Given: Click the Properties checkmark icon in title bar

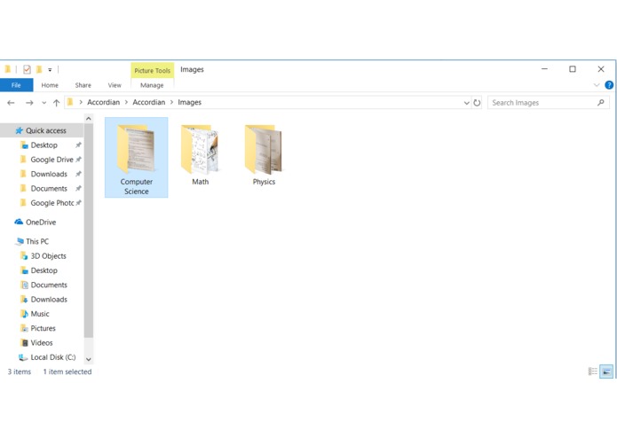Looking at the screenshot, I should click(27, 69).
